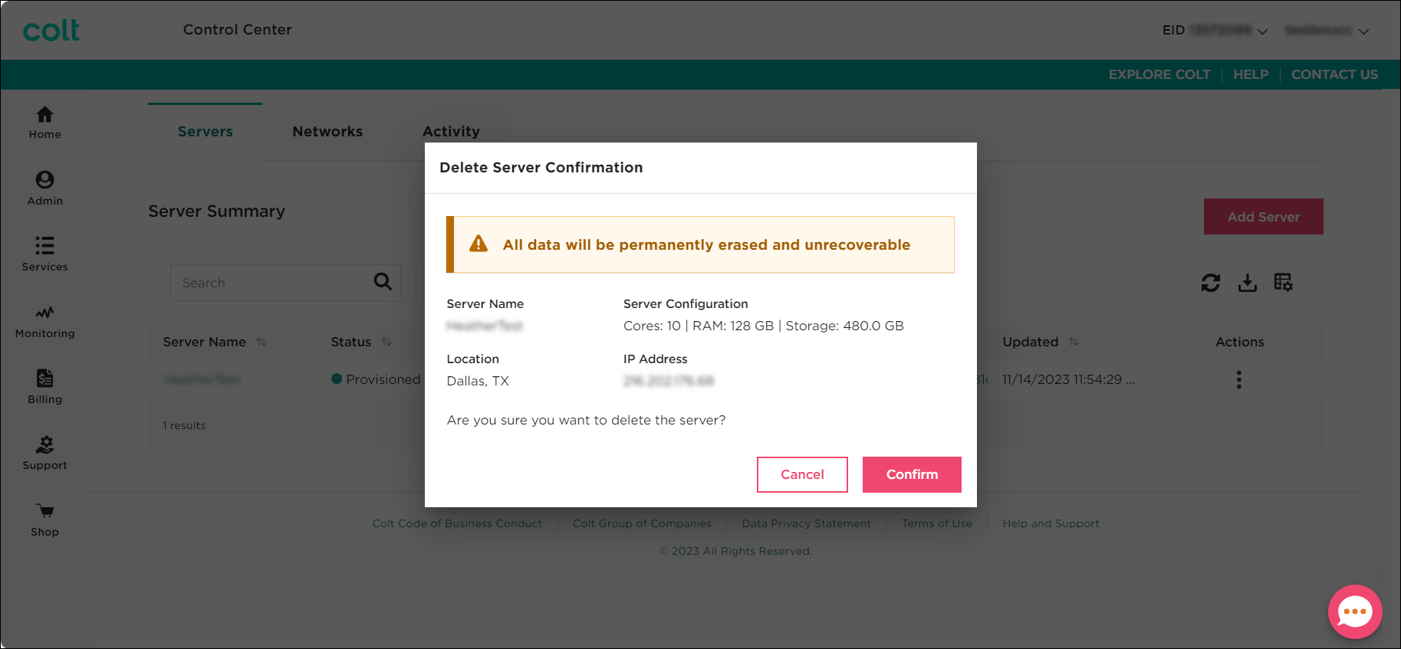Screen dimensions: 1401x649
Task: Open the table column settings icon
Action: tap(1283, 283)
